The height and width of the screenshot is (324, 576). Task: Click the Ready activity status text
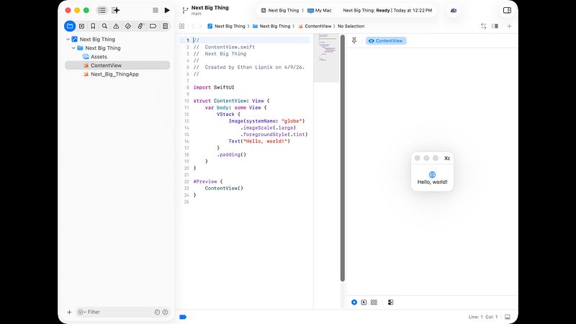click(387, 10)
